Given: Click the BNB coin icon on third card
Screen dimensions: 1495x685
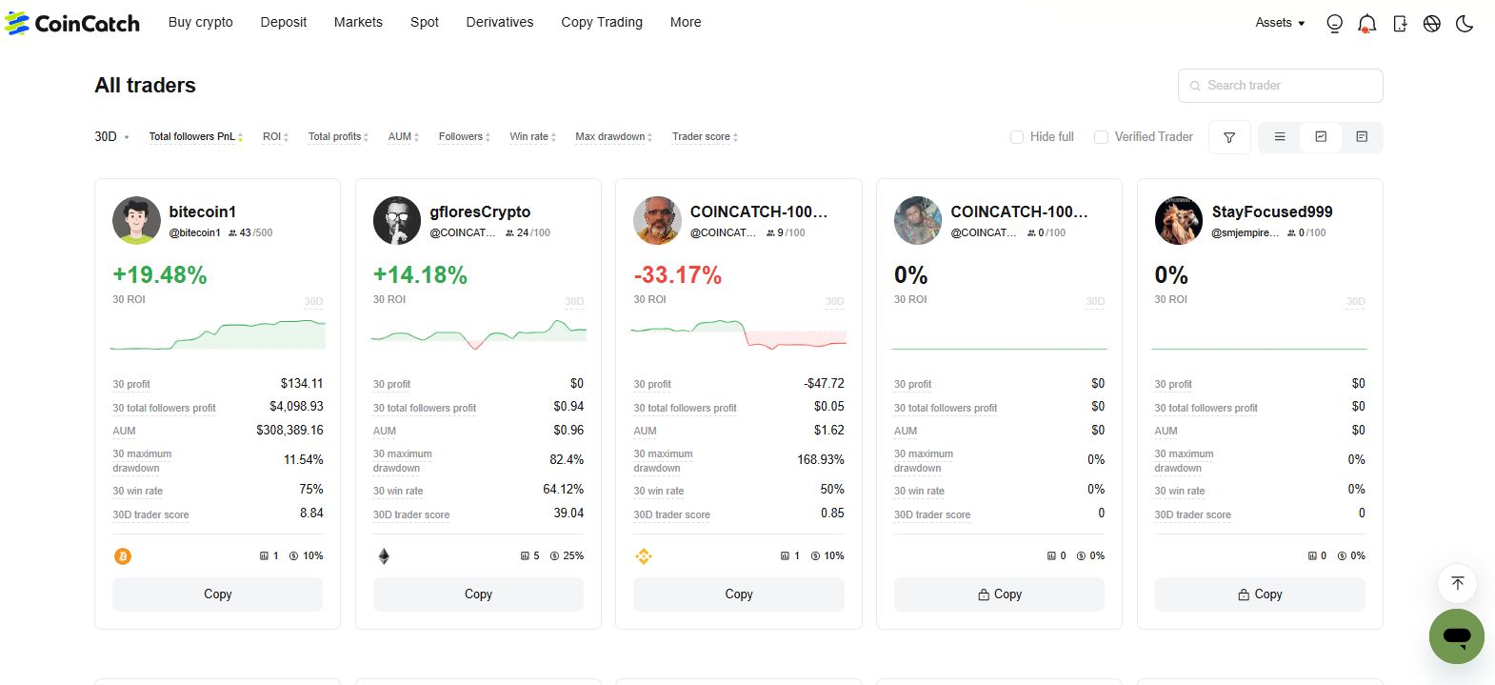Looking at the screenshot, I should click(644, 556).
